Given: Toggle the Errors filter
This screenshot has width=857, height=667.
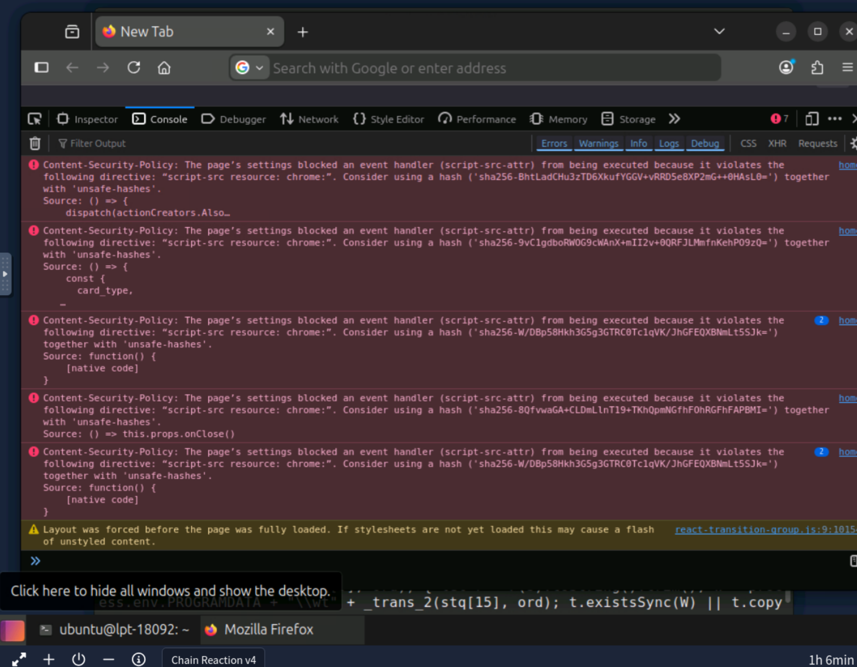Looking at the screenshot, I should [554, 143].
